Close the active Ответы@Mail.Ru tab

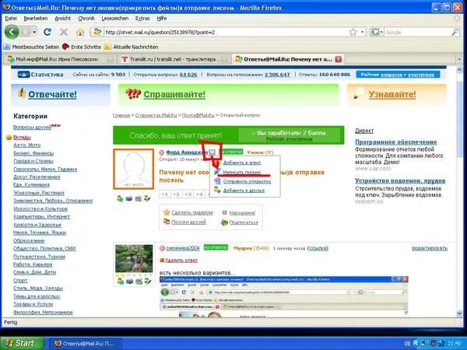pyautogui.click(x=339, y=59)
